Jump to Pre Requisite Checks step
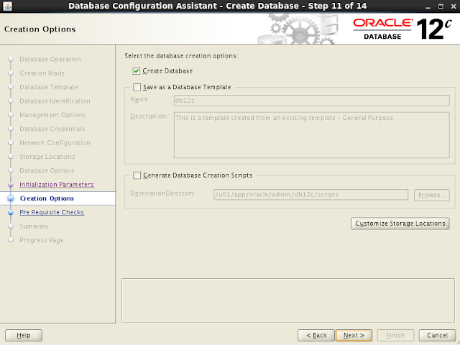 [x=52, y=213]
